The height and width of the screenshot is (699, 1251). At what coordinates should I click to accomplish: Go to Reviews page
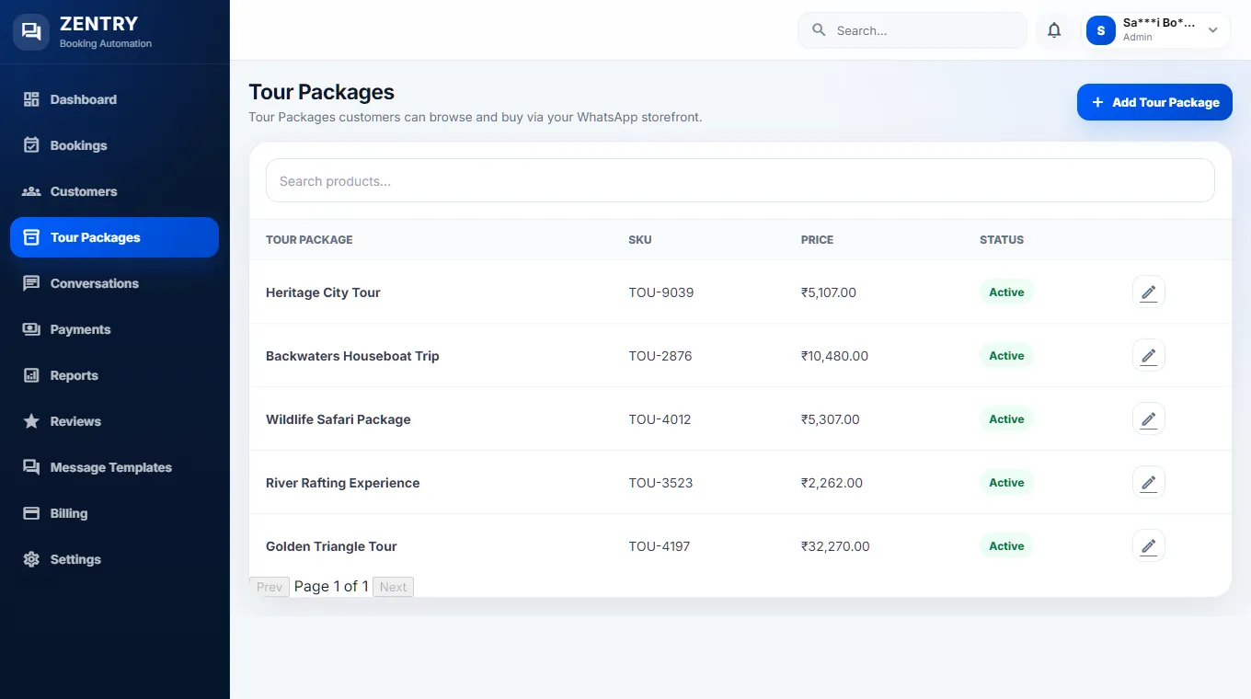114,421
